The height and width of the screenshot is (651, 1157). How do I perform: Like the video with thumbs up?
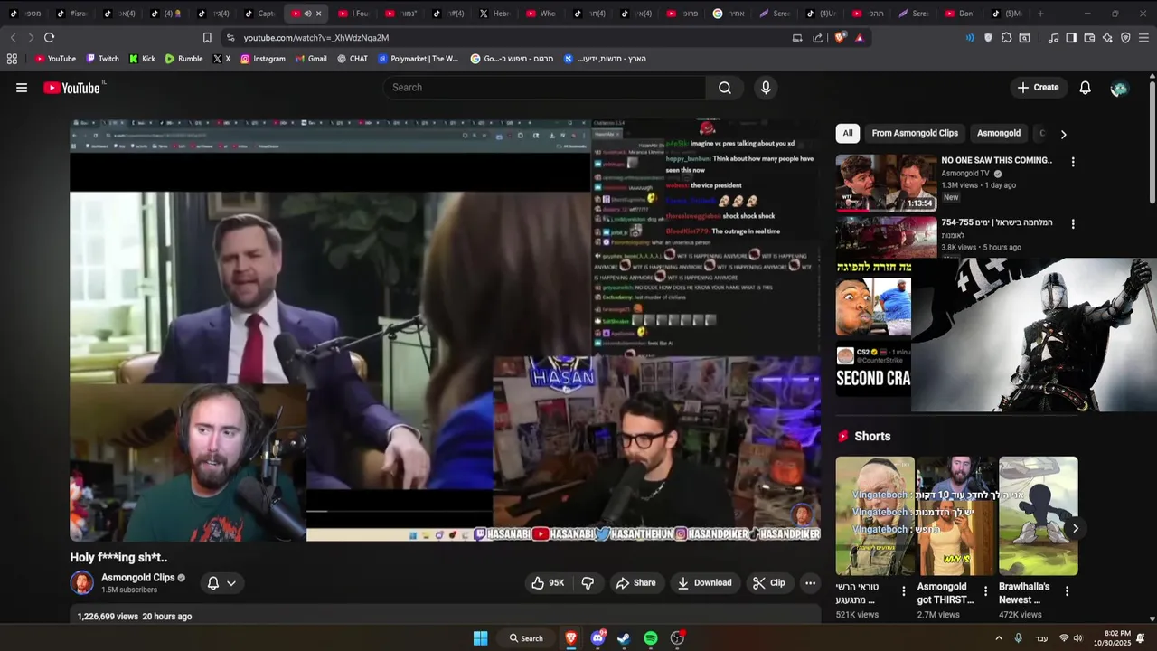(x=549, y=583)
